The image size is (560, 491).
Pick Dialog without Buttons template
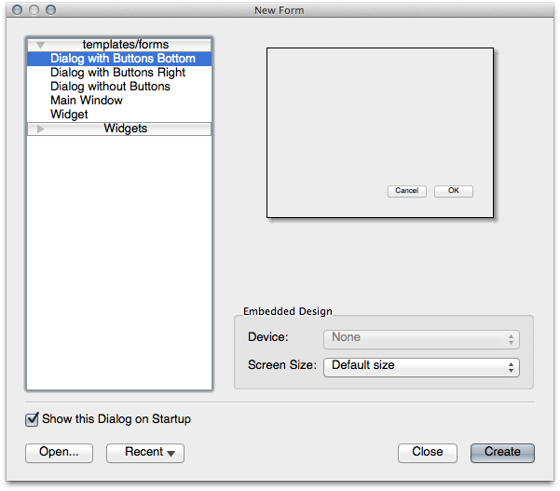tap(110, 87)
